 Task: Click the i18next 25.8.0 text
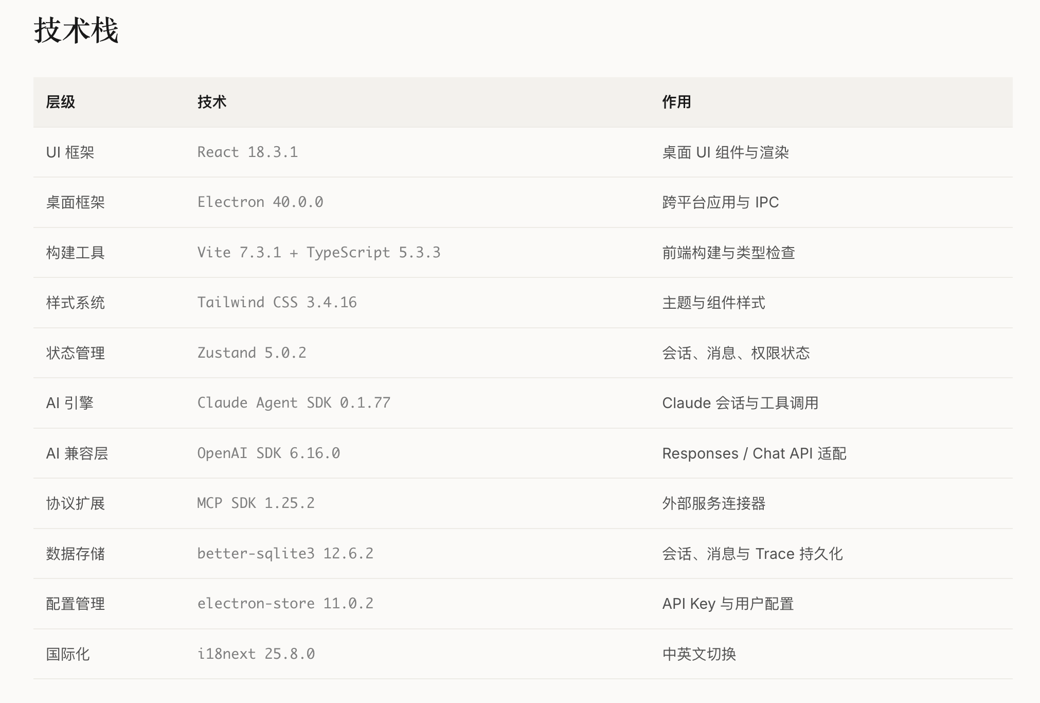pyautogui.click(x=256, y=654)
